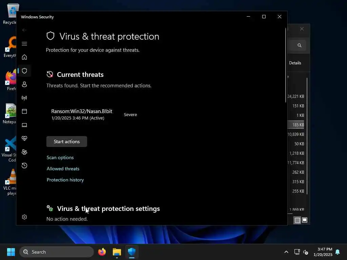Switch File Explorer to large icons view
Image resolution: width=347 pixels, height=260 pixels.
tap(305, 220)
